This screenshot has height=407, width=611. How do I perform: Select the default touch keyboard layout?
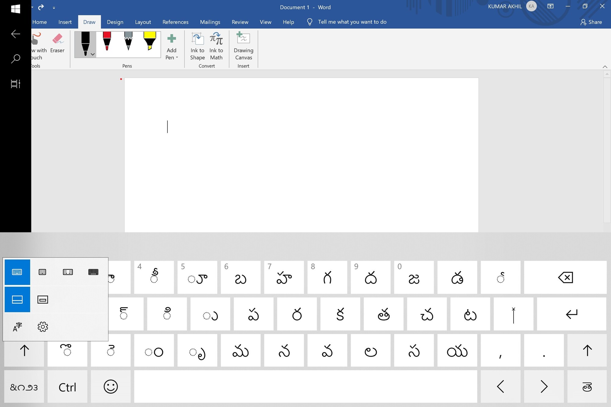click(x=17, y=272)
